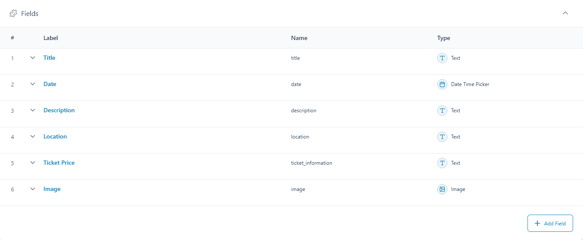583x240 pixels.
Task: Open the Description field label link
Action: (59, 110)
